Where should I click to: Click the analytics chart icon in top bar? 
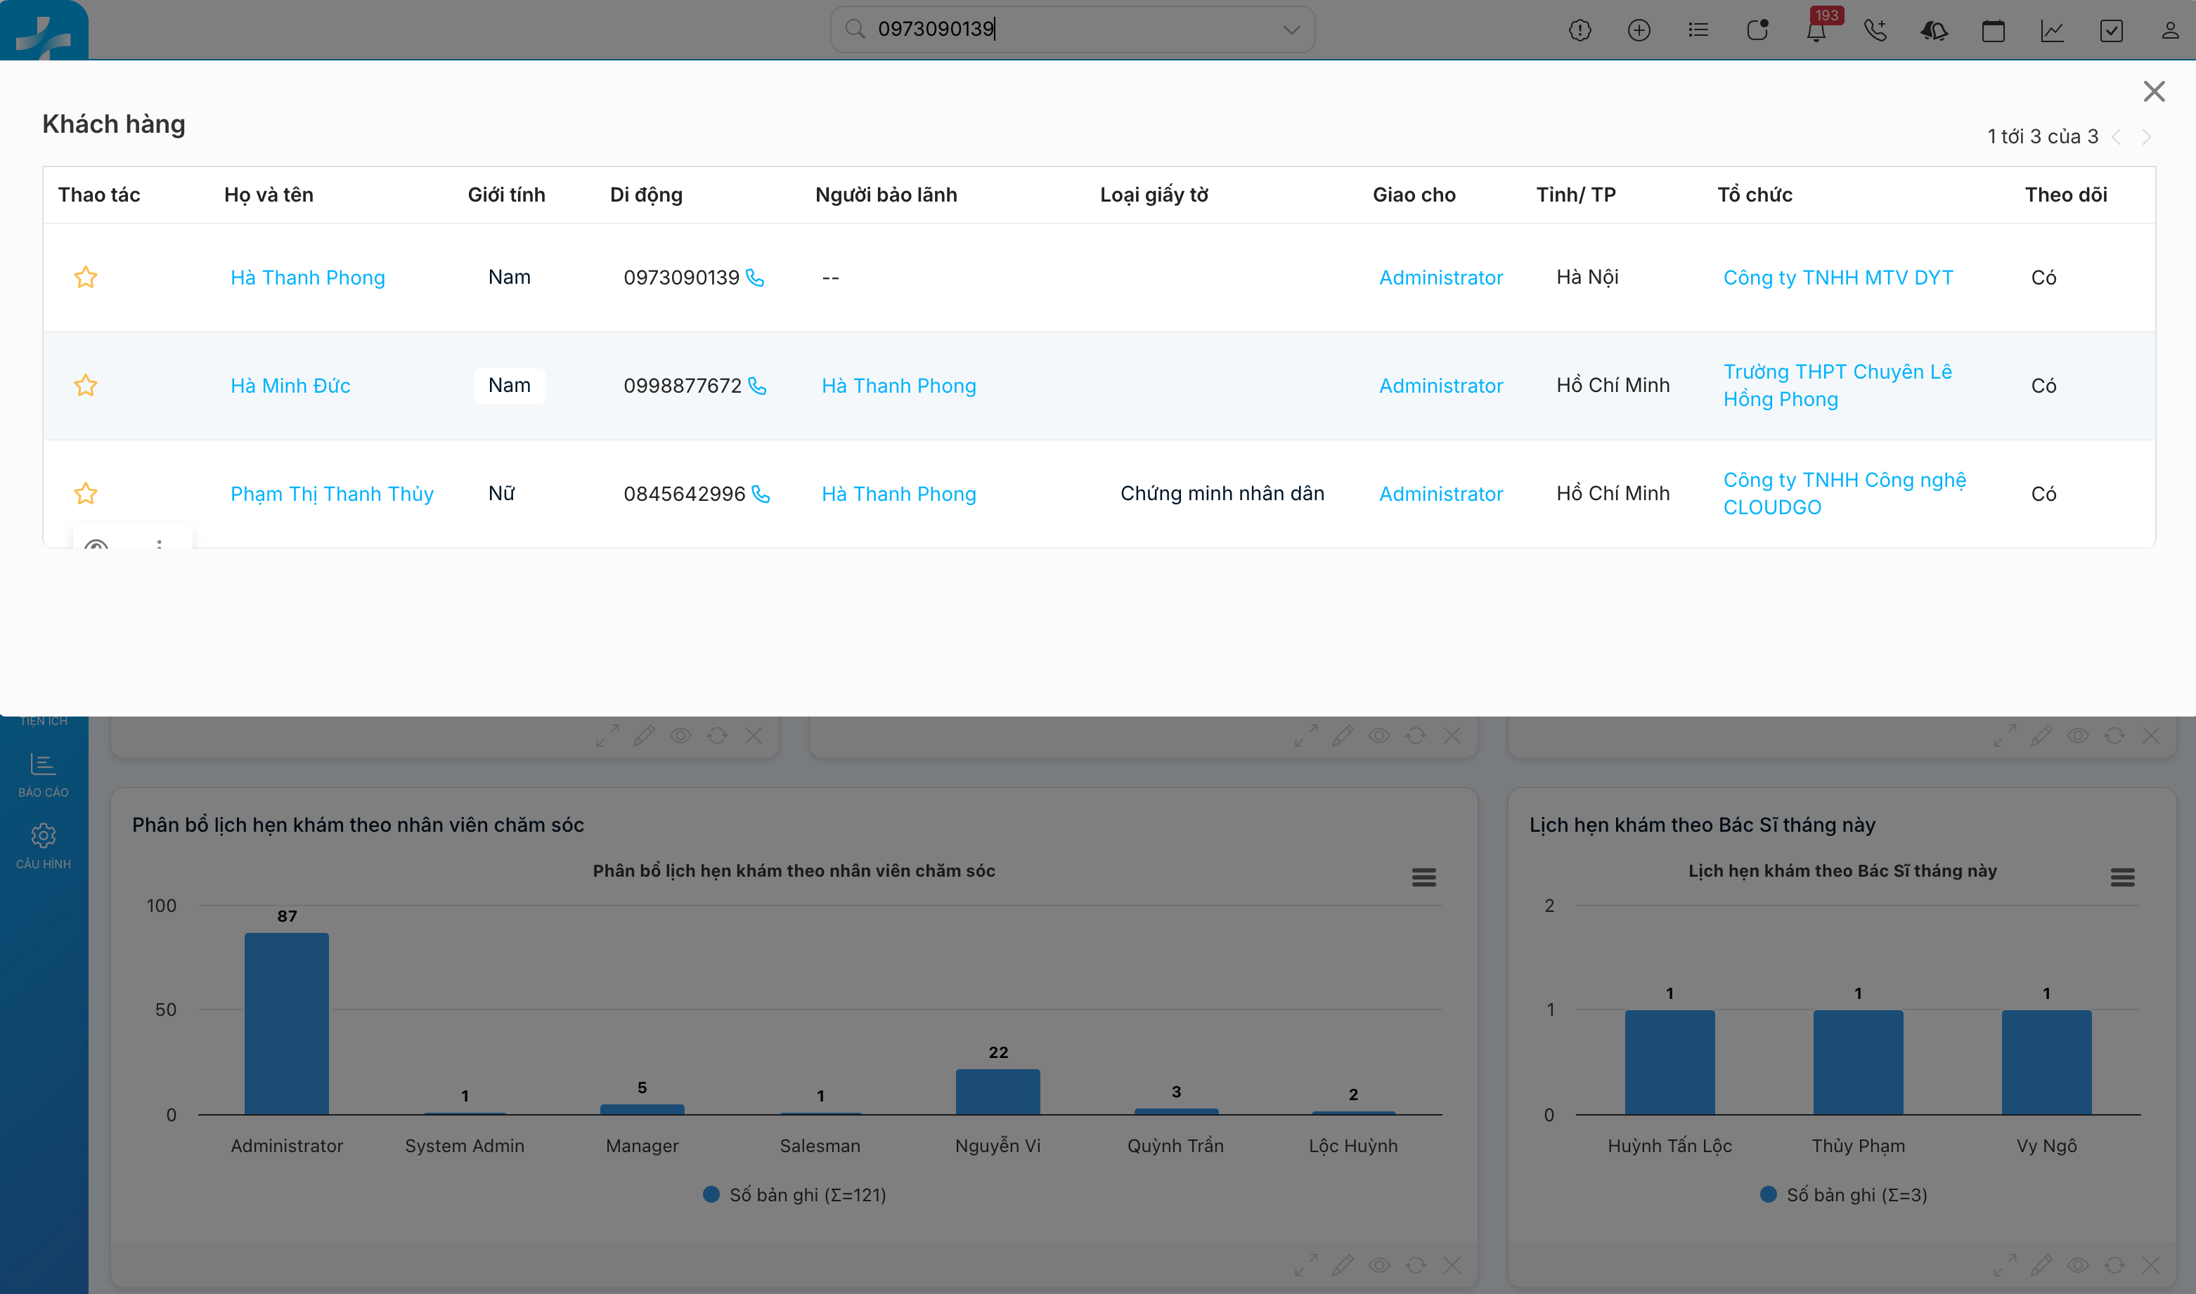click(x=2052, y=32)
